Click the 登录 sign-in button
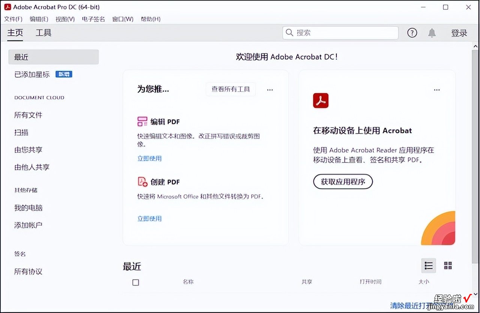 [459, 33]
